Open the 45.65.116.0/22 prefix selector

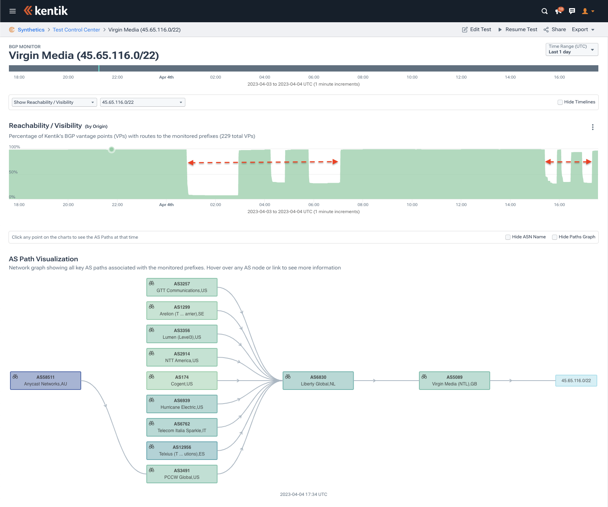coord(142,102)
